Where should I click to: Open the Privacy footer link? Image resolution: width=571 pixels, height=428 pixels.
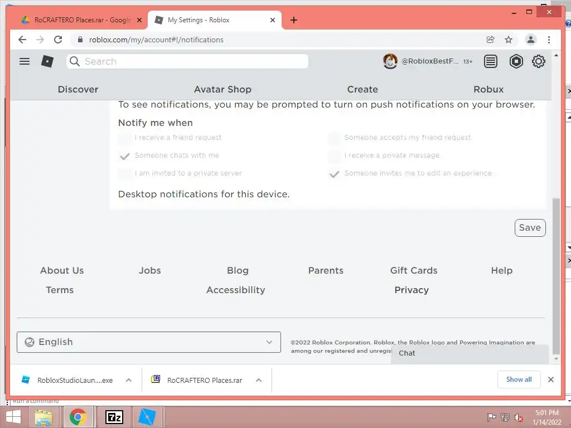coord(412,290)
